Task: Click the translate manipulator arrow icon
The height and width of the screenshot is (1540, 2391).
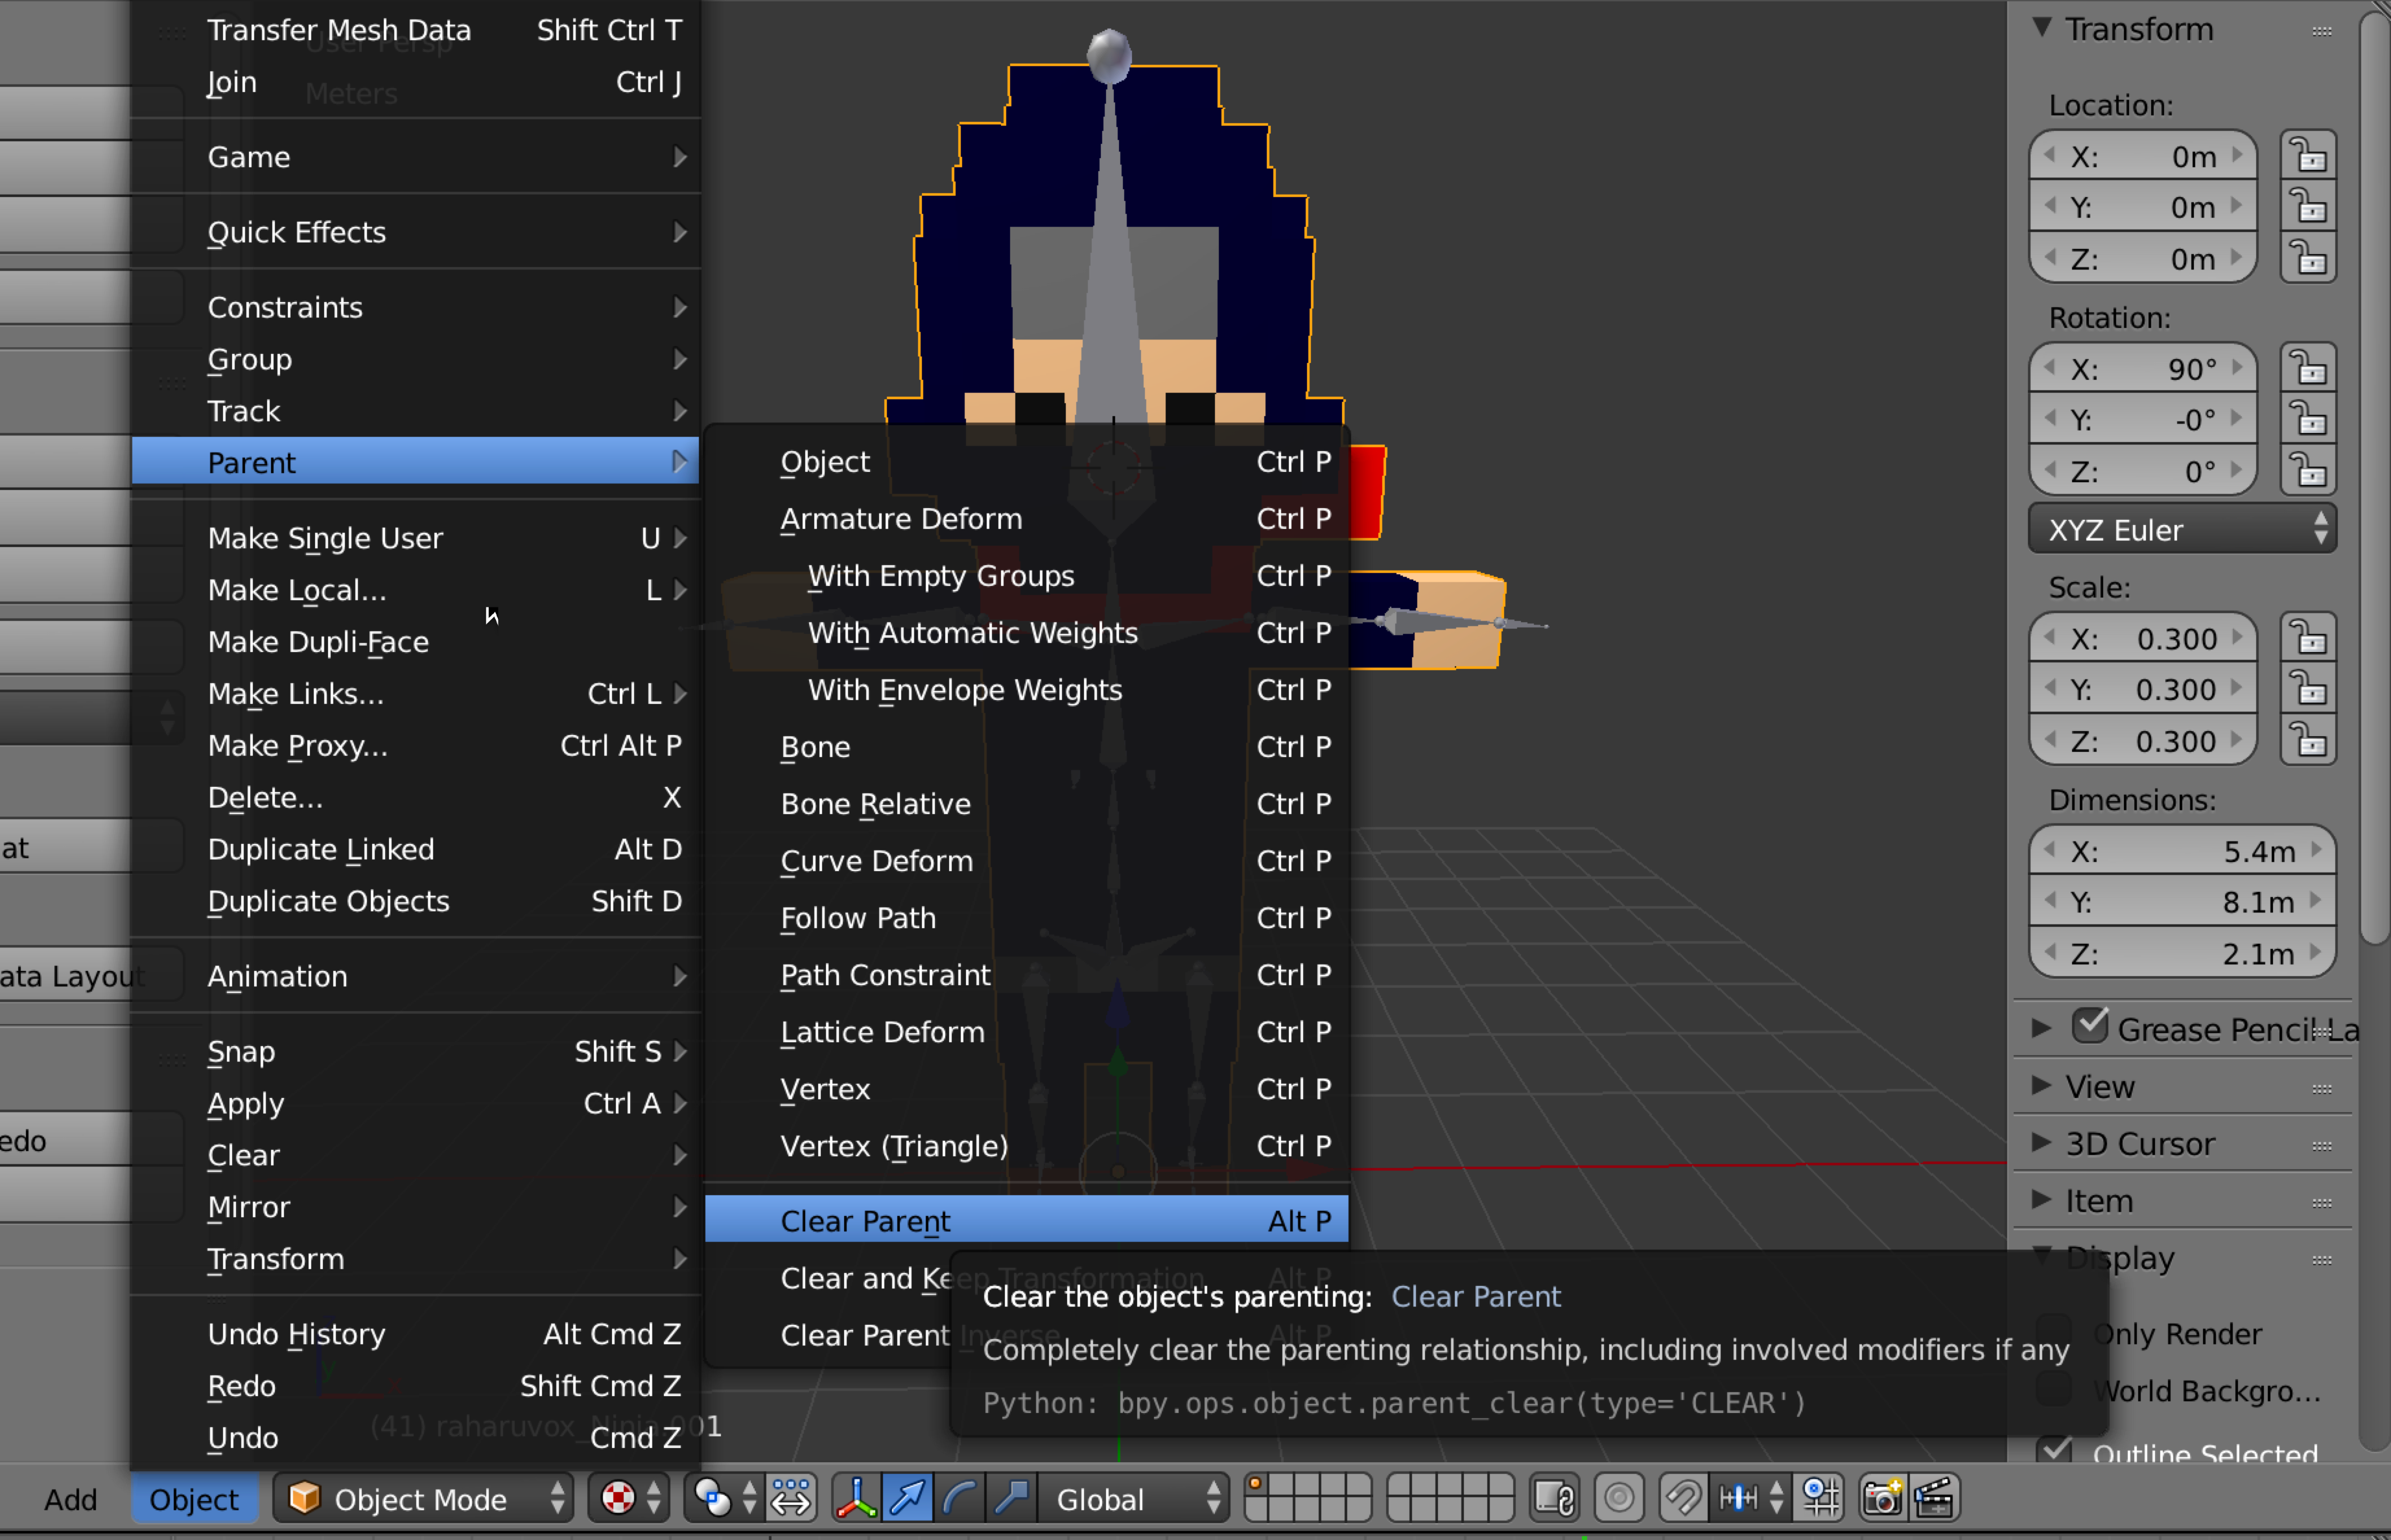Action: point(908,1497)
